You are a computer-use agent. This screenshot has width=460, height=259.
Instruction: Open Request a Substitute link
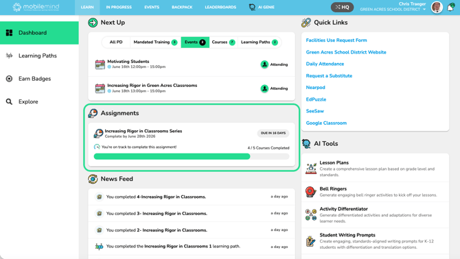coord(329,76)
